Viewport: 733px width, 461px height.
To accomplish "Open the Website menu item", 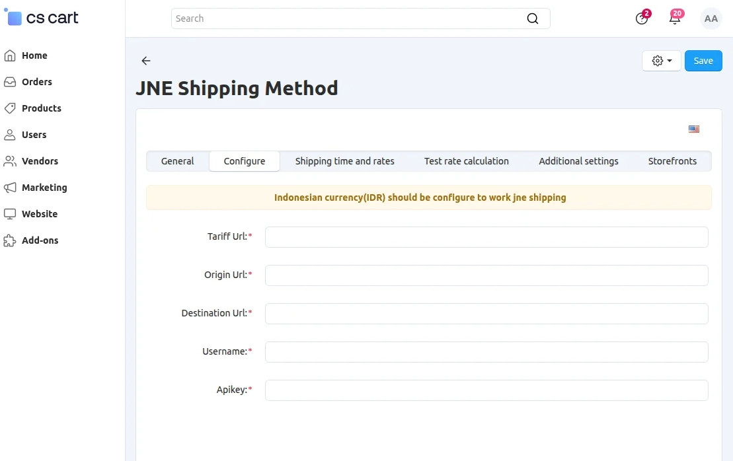I will [40, 214].
